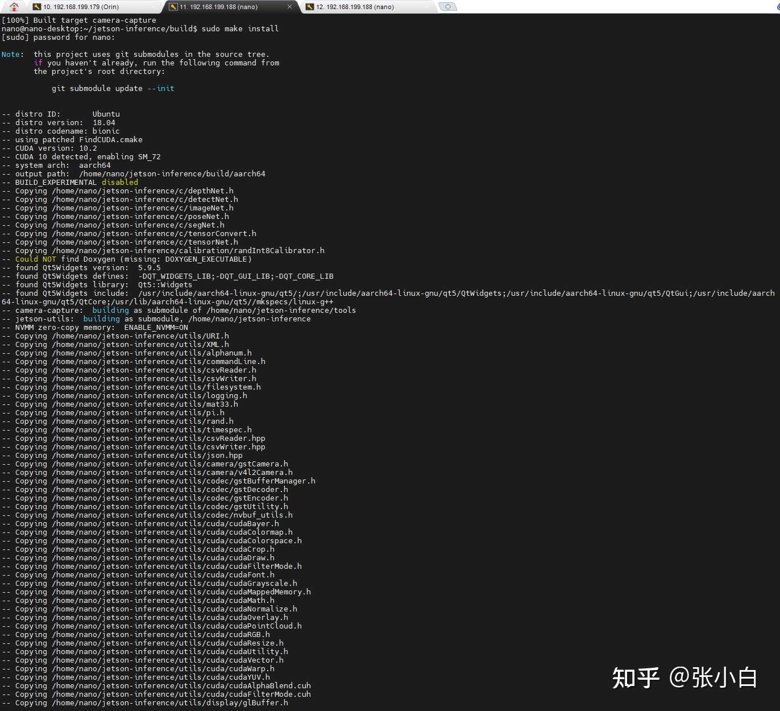The image size is (780, 711).
Task: Click the line copying cuda/cudaYUV.h
Action: tap(136, 677)
